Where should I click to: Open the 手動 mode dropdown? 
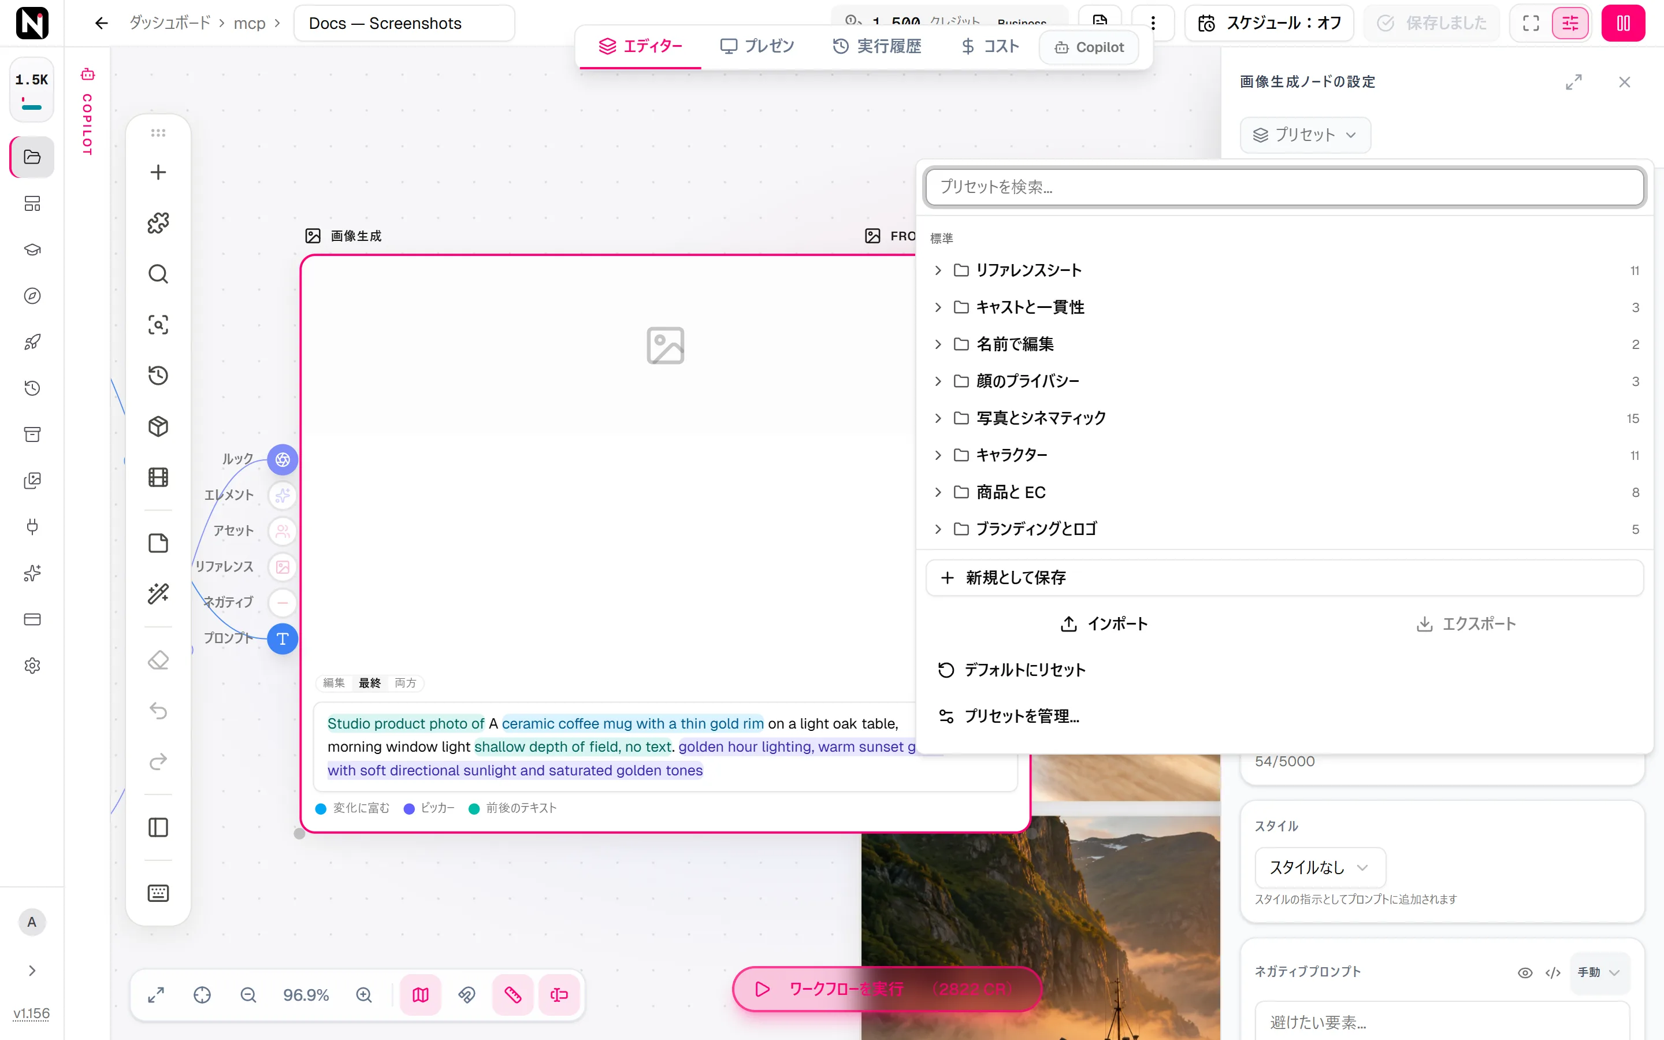[x=1599, y=972]
